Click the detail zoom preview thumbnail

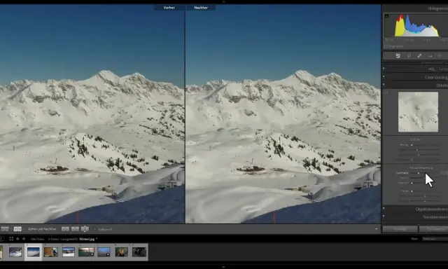[418, 112]
